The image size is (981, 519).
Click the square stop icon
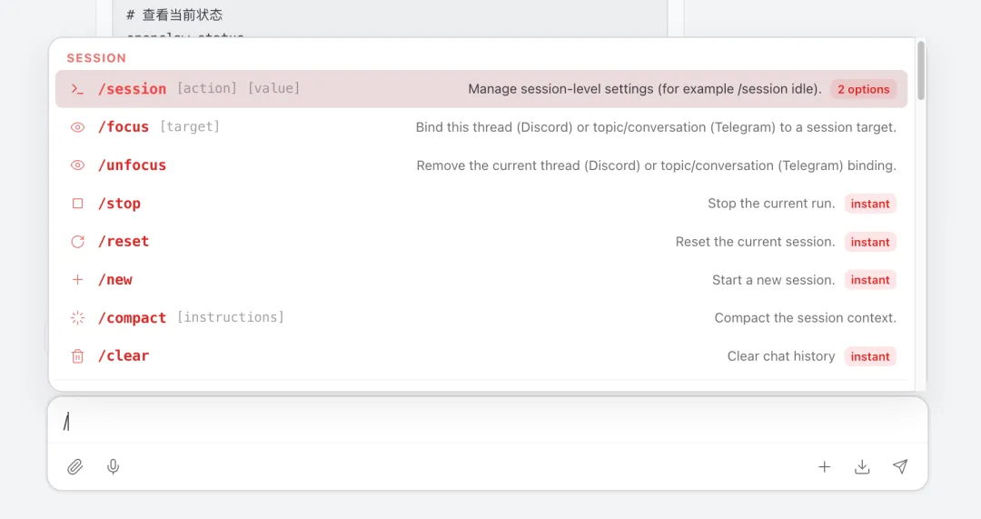point(78,204)
